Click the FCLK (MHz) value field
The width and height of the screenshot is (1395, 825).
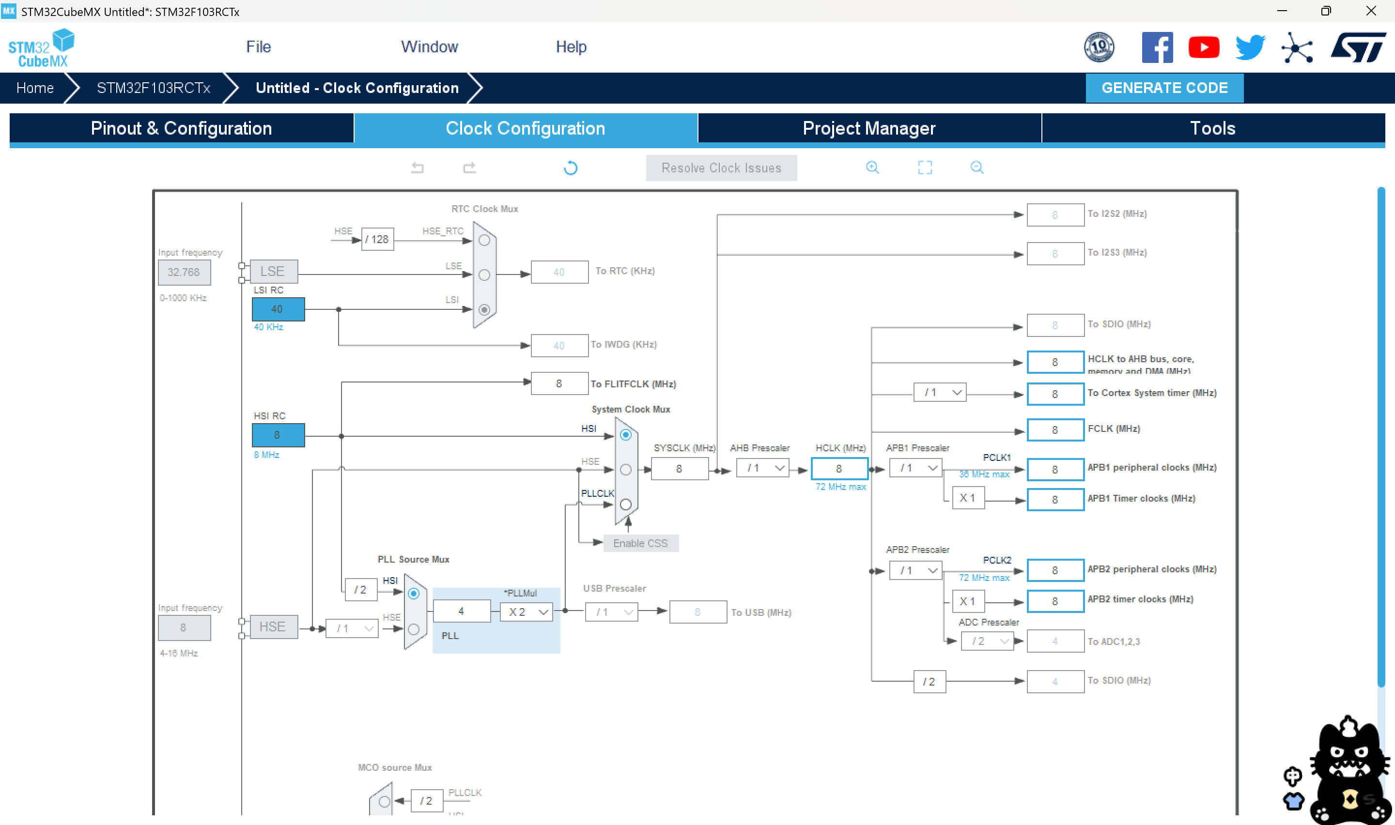1055,430
